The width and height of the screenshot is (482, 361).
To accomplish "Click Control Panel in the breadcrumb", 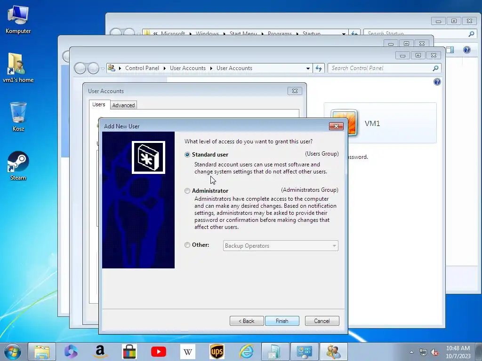I will pyautogui.click(x=142, y=68).
